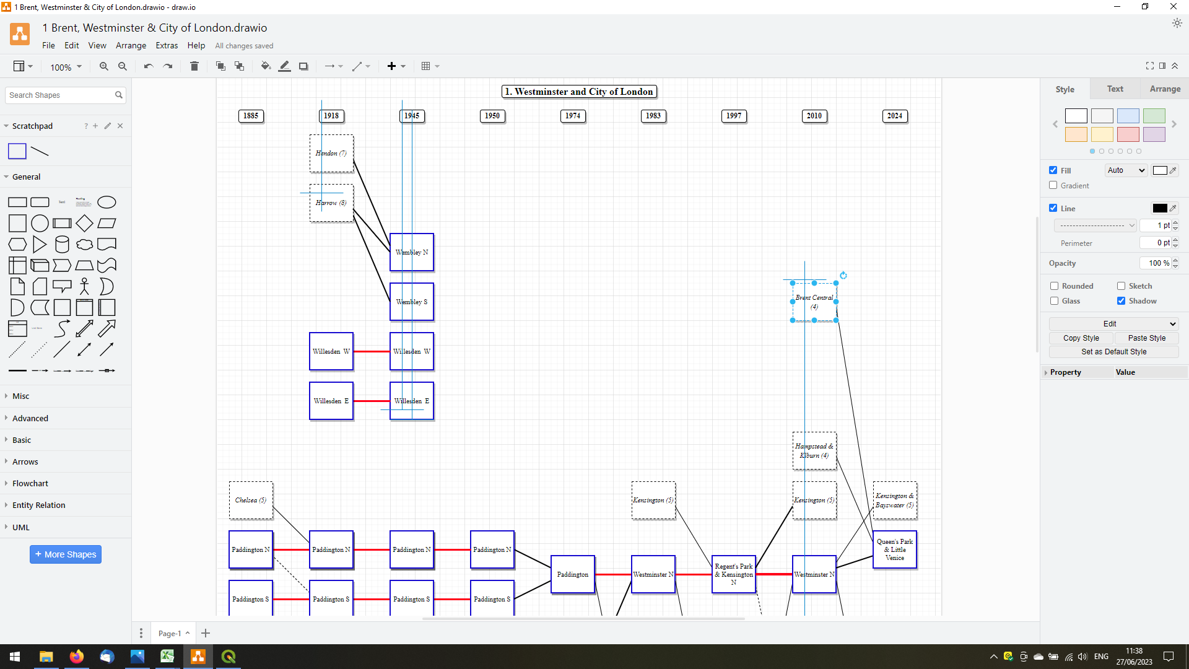This screenshot has width=1189, height=669.
Task: Switch to the Arrange tab
Action: tap(1164, 89)
